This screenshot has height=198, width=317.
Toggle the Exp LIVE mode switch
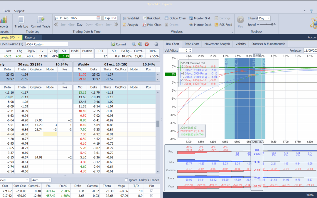111,18
